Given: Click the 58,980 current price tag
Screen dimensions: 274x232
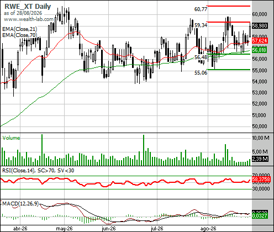Looking at the screenshot, I should pos(260,25).
